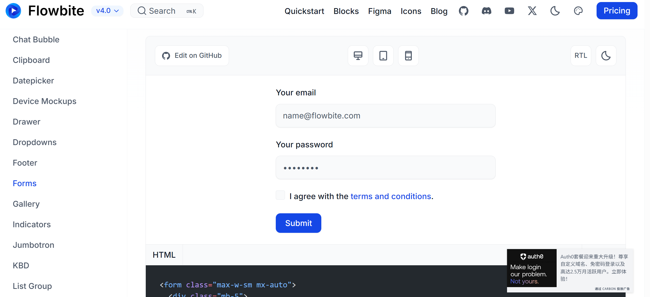Click the Pricing button
650x297 pixels.
(617, 11)
